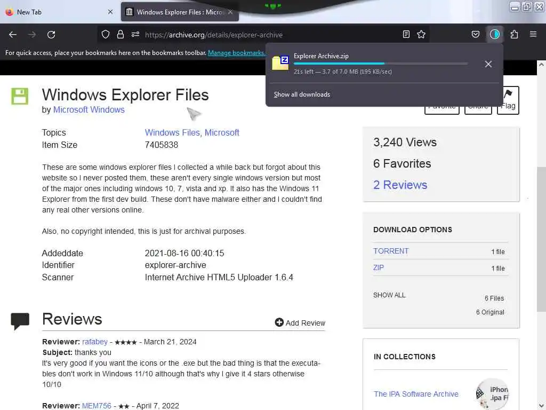Image resolution: width=546 pixels, height=410 pixels.
Task: Open the Microsoft Windows author link
Action: coord(89,109)
